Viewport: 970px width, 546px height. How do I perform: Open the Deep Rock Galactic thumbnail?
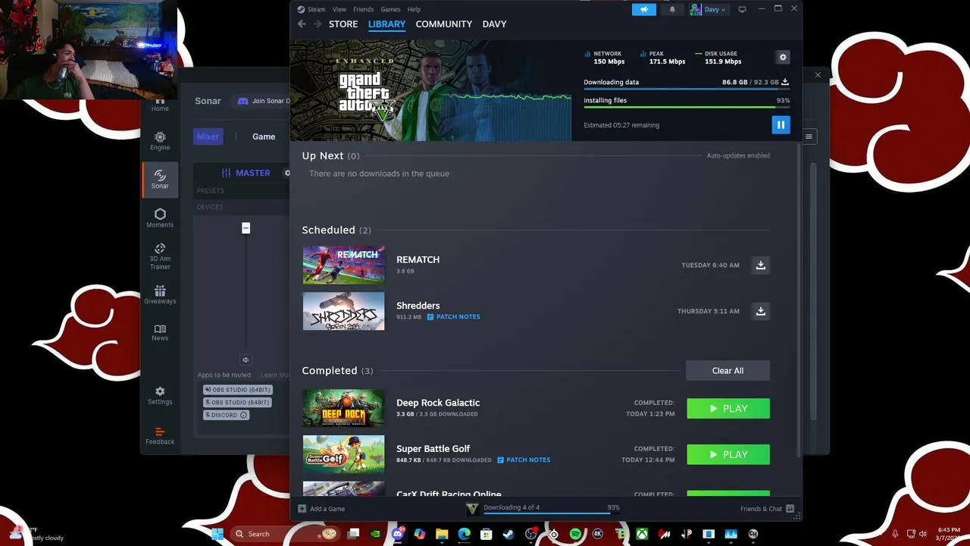click(x=343, y=408)
